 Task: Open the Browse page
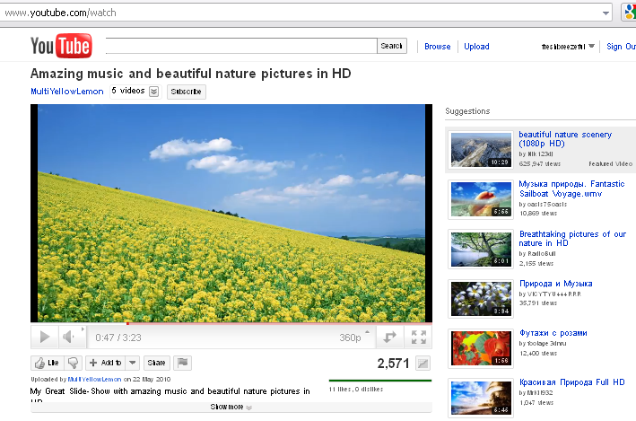437,47
